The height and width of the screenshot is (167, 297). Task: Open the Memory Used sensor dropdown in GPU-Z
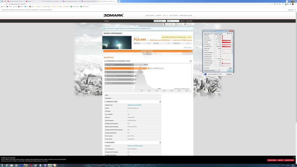coord(215,48)
